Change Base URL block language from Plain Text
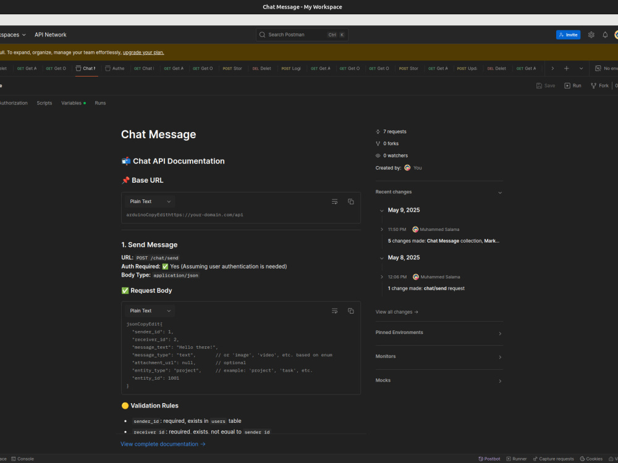 (x=150, y=202)
